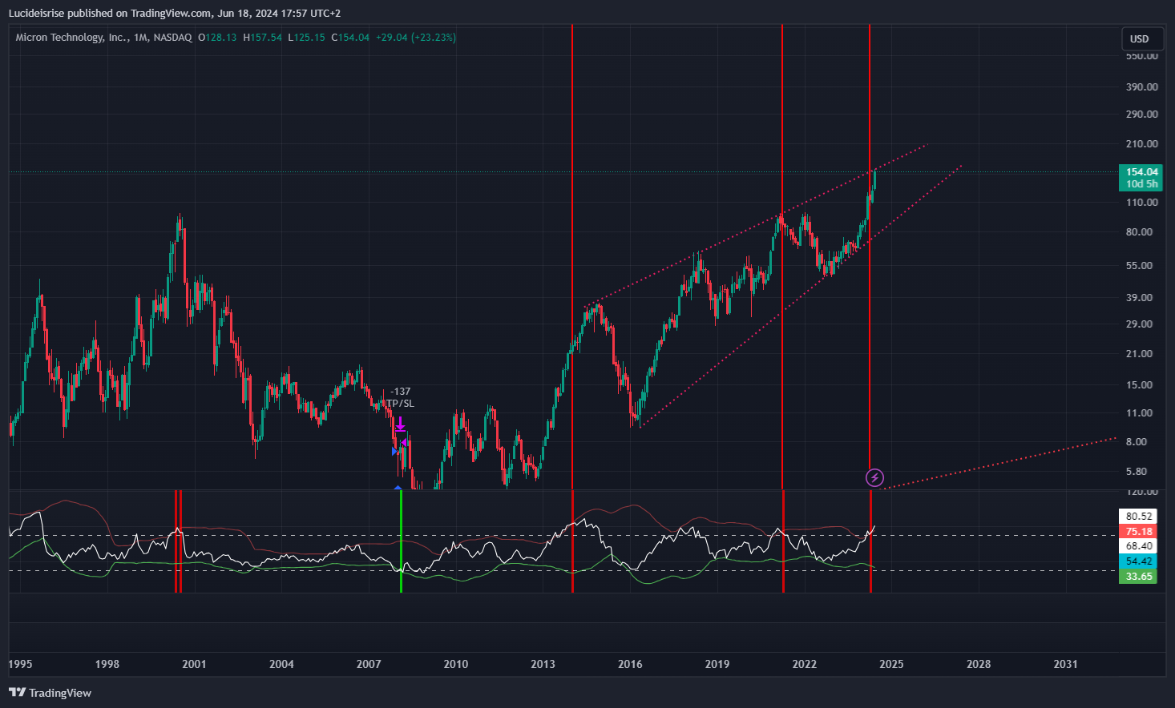Click the 390.00 price scale label
Screen dimensions: 1175x708
point(1141,86)
